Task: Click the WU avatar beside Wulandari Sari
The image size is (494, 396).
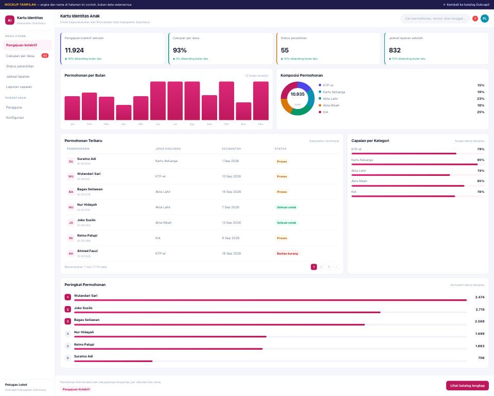Action: [71, 176]
